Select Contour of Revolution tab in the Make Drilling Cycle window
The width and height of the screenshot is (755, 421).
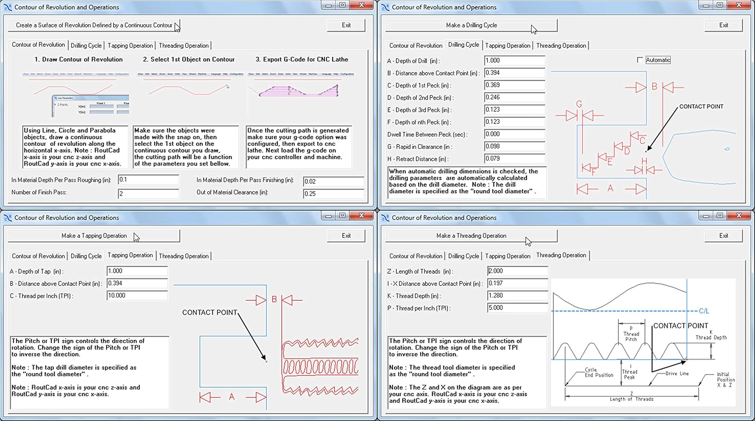(x=416, y=46)
